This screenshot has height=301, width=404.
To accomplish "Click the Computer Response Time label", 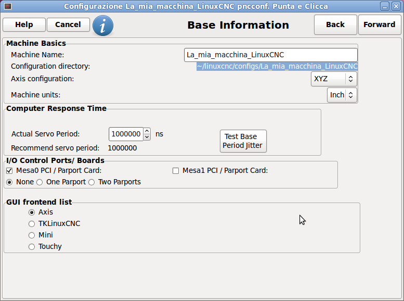I will (x=57, y=108).
